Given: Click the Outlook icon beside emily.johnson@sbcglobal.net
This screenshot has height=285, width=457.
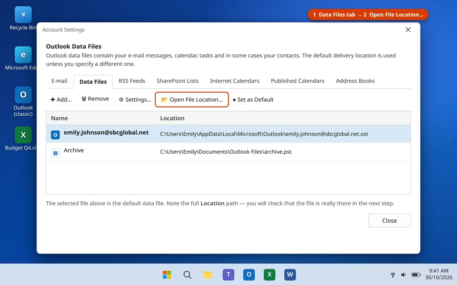Looking at the screenshot, I should click(x=55, y=134).
